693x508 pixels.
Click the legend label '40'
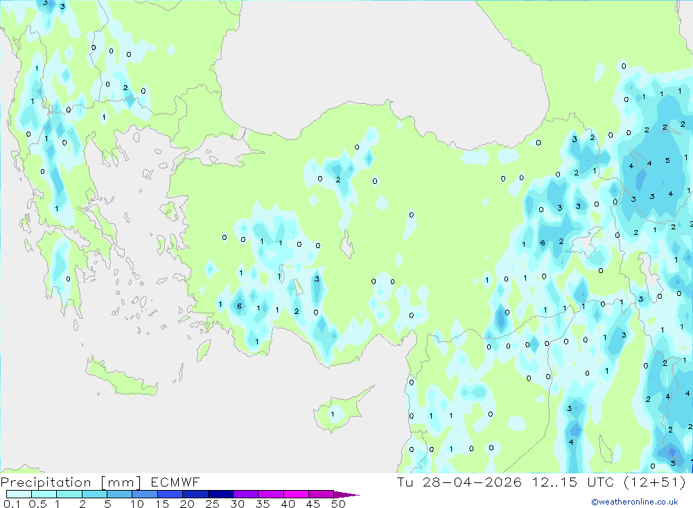tap(288, 504)
